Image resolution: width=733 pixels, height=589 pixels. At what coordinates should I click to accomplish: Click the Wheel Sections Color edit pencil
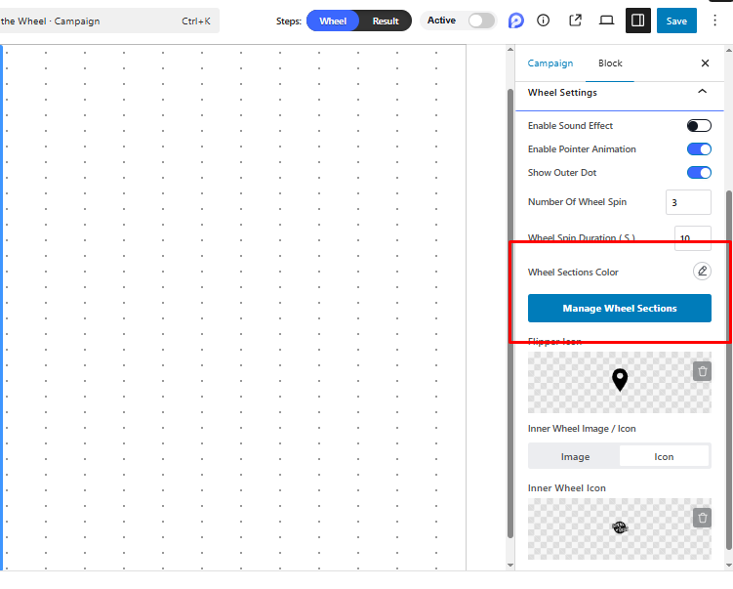[x=702, y=272]
